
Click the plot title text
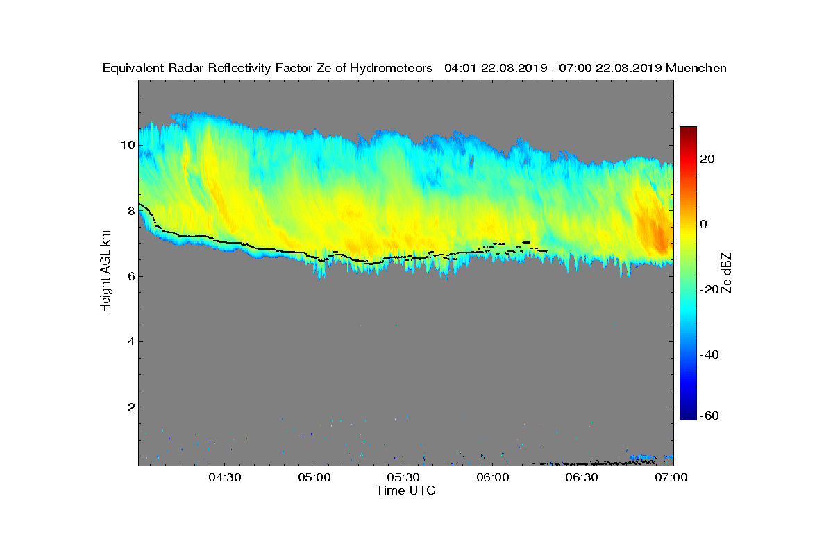point(414,68)
